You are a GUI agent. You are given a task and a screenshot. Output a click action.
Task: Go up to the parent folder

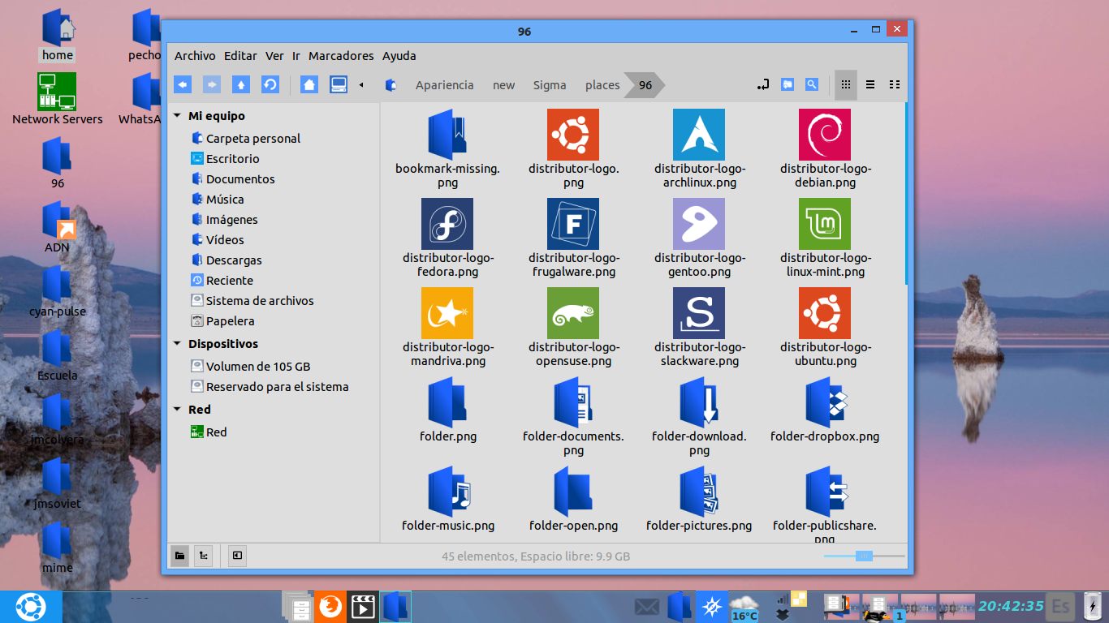click(240, 84)
